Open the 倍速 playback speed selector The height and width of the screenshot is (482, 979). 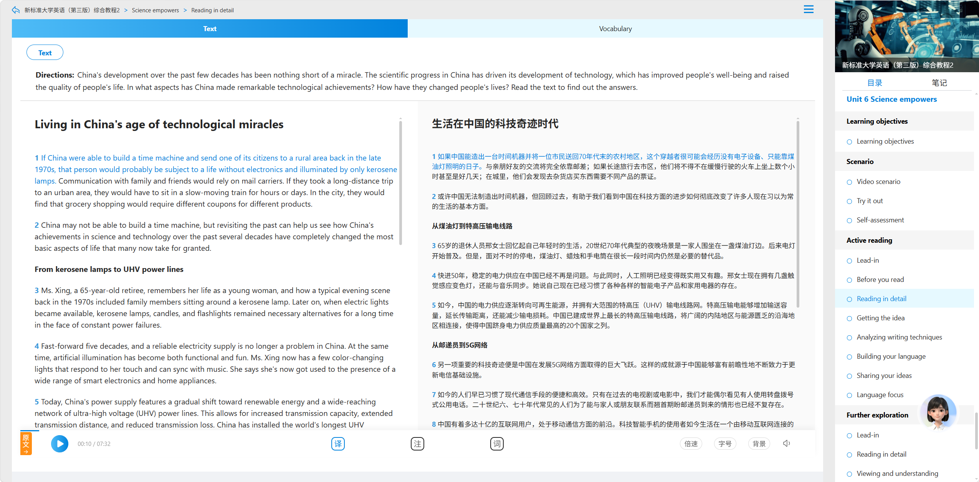coord(691,444)
